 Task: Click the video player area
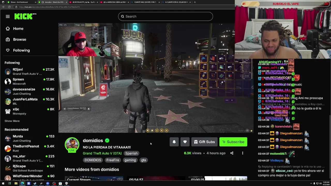coord(156,78)
